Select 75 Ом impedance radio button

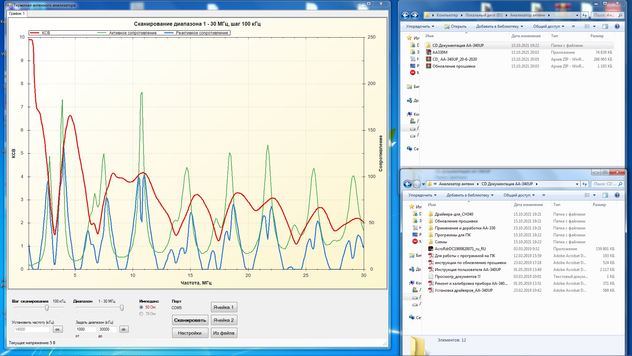[141, 314]
